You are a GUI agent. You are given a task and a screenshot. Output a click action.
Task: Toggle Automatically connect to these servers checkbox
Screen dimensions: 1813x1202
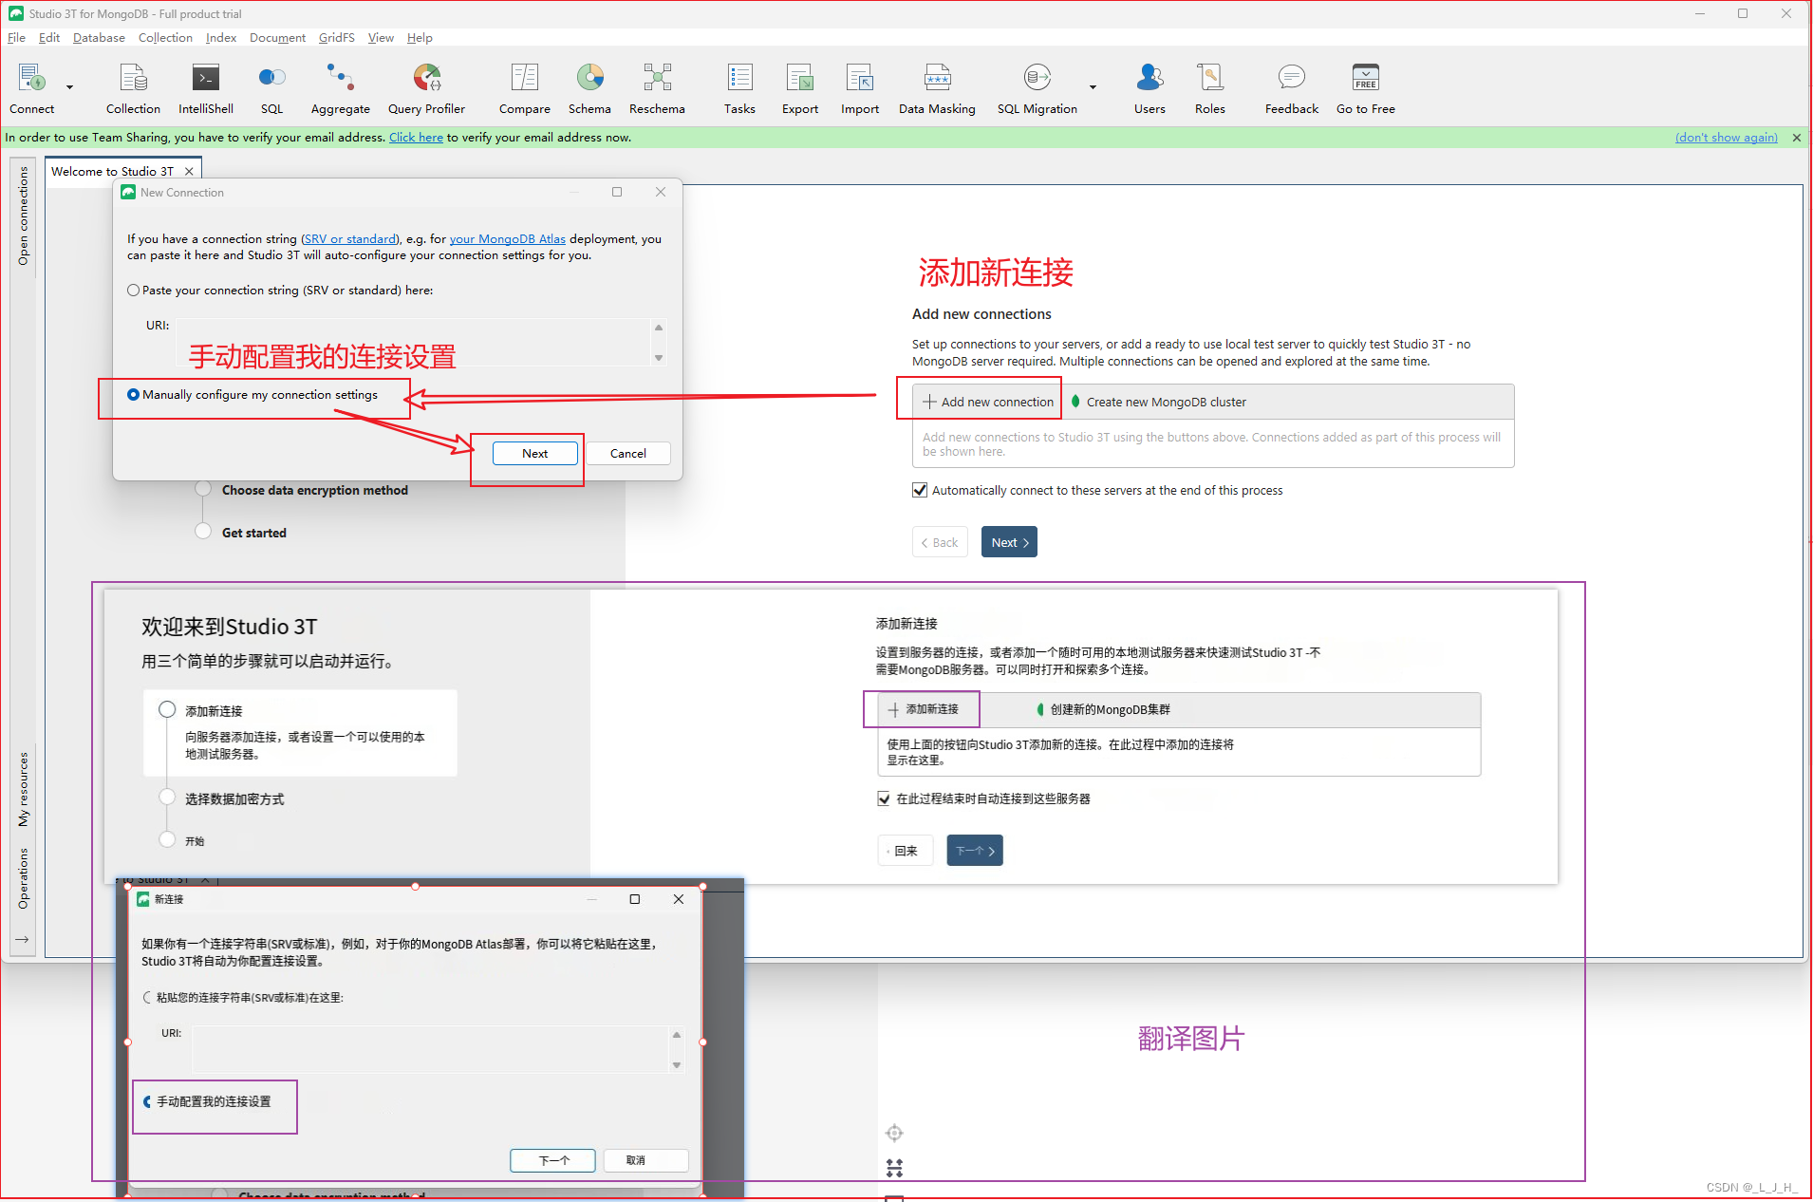(x=919, y=491)
